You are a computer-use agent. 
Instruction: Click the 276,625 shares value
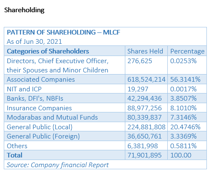point(140,61)
